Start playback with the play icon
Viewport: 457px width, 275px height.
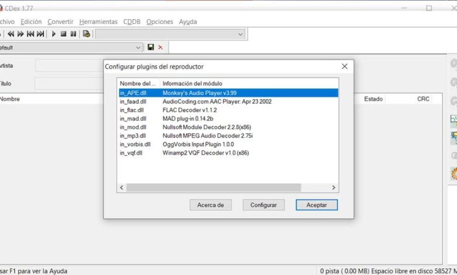click(54, 34)
